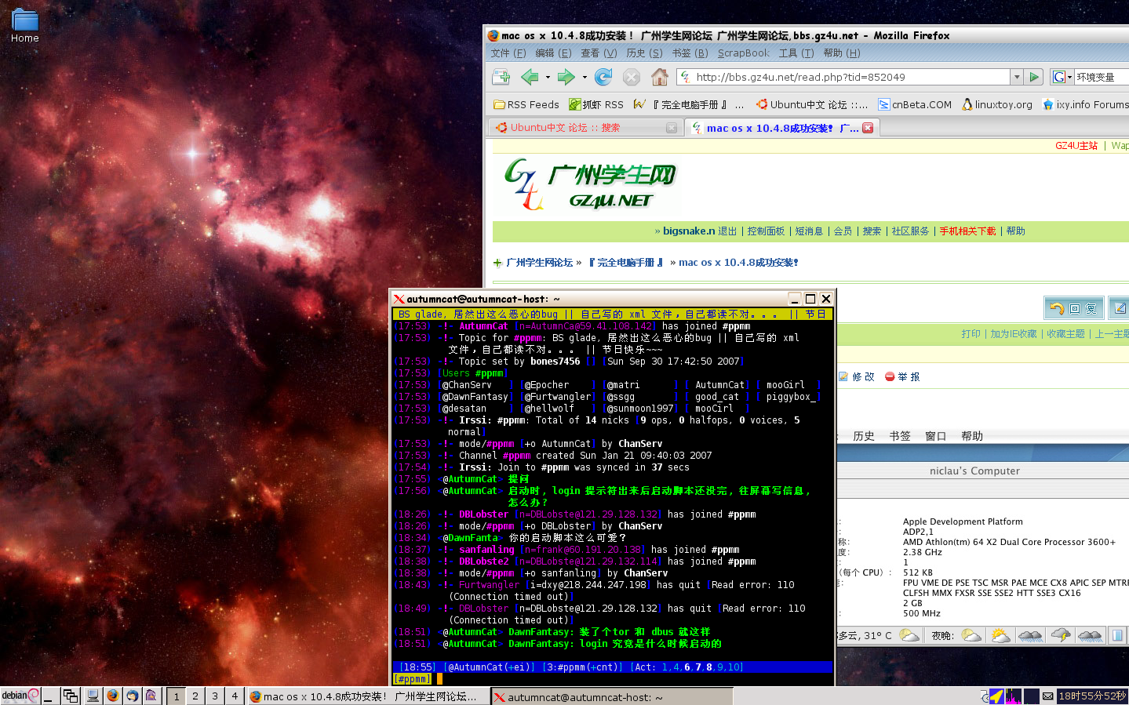
Task: Switch to workspace 2 in the pager
Action: [x=195, y=696]
